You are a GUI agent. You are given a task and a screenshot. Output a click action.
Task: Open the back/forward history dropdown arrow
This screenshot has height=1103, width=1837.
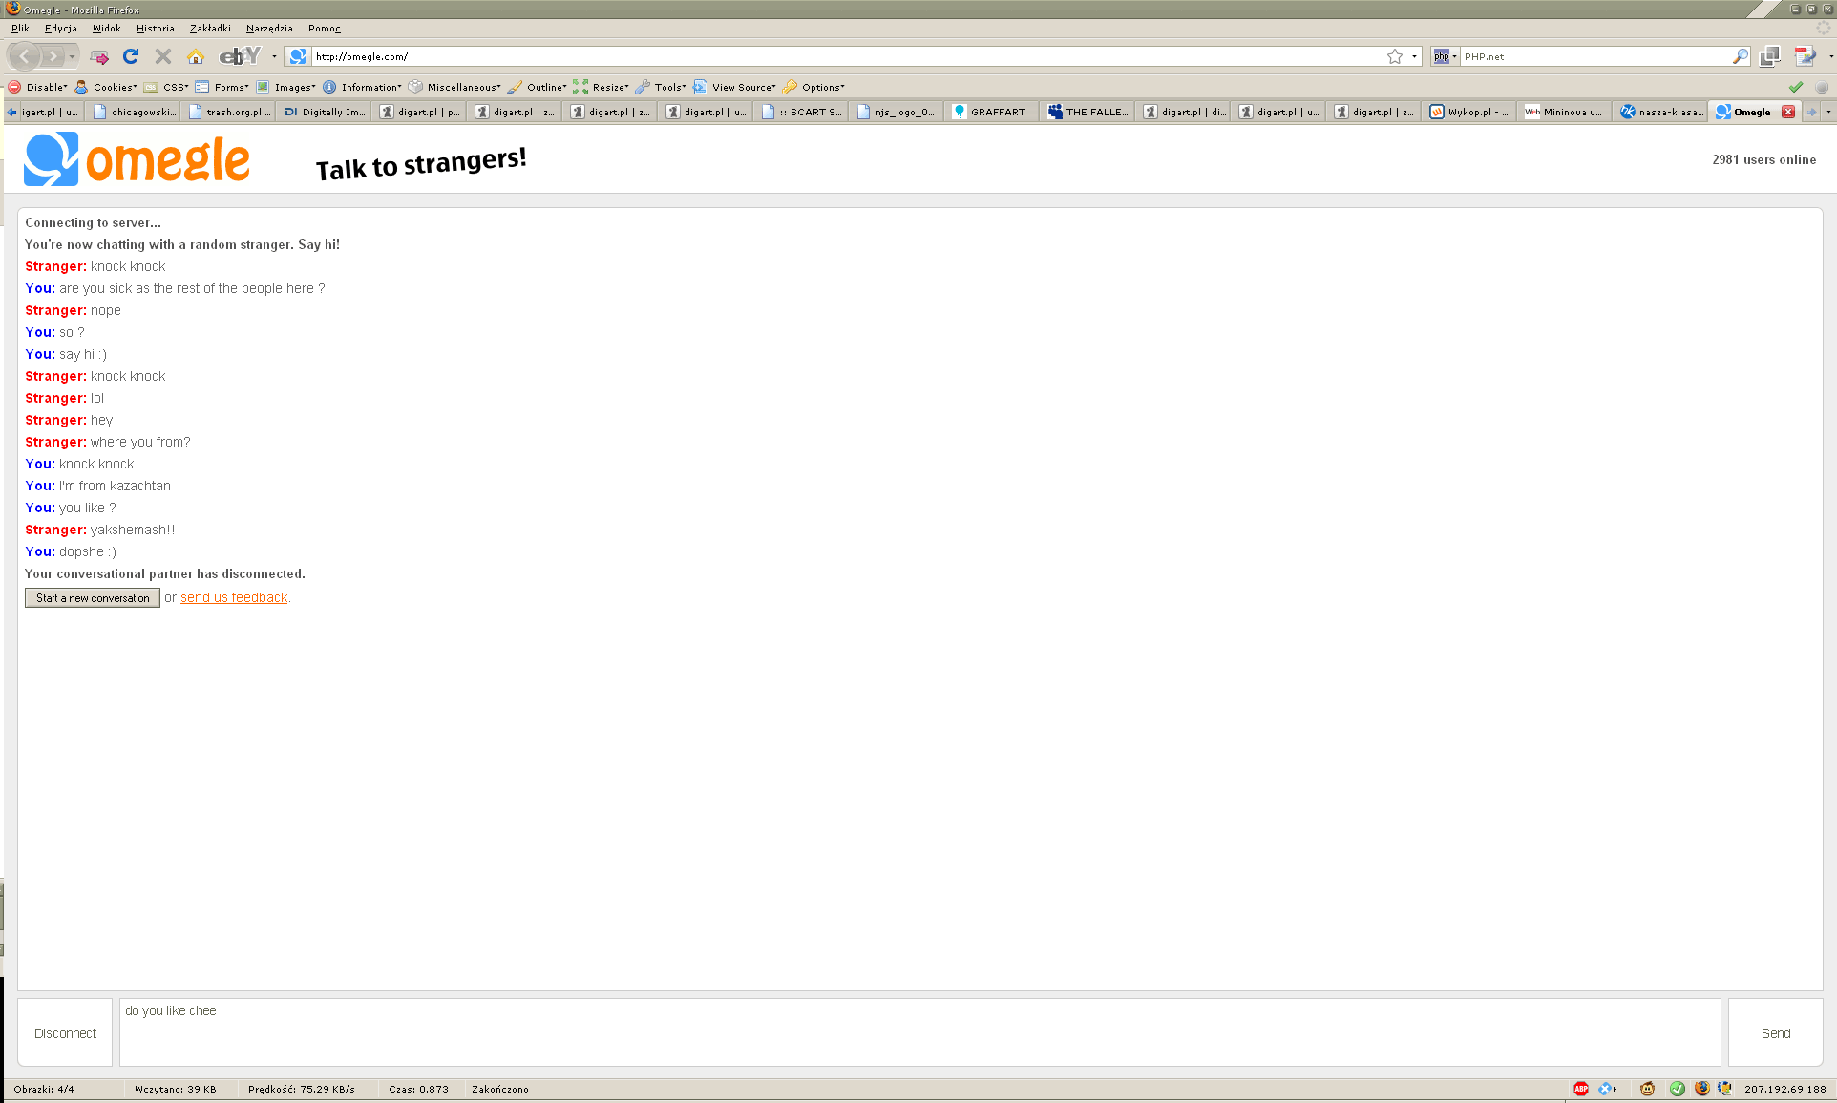point(72,56)
